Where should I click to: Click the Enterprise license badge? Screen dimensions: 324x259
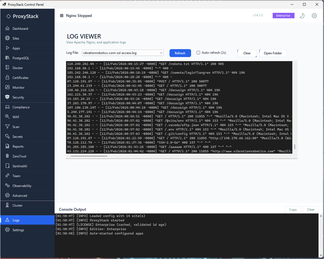[x=283, y=16]
